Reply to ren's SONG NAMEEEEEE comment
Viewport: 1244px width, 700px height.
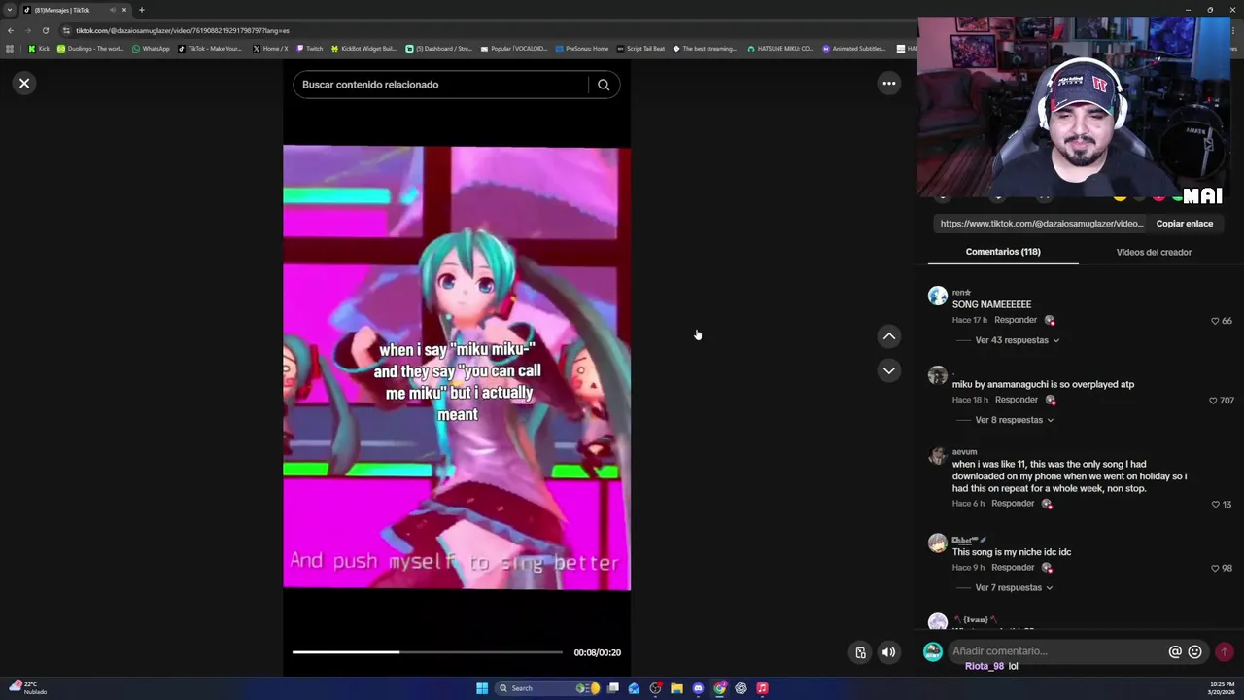coord(1016,320)
